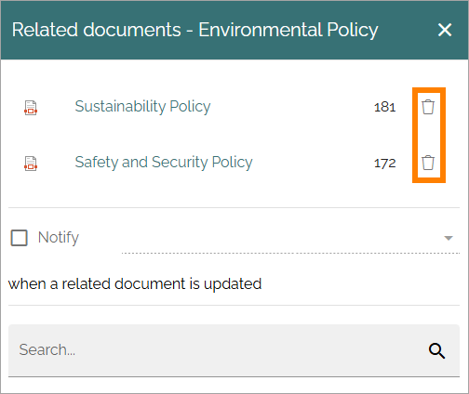Open the dotted-underline notify recipient field

290,239
